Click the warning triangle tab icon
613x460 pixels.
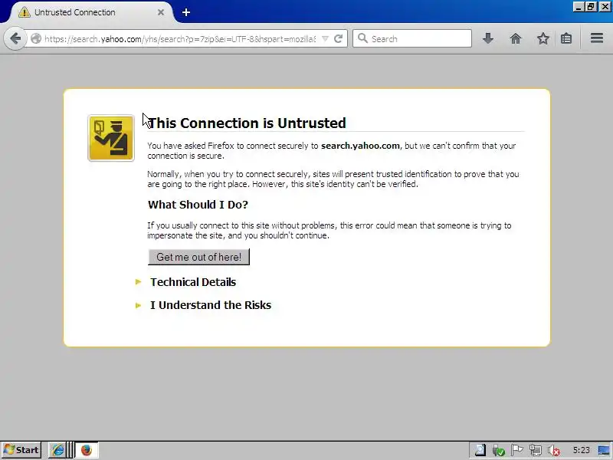point(25,12)
